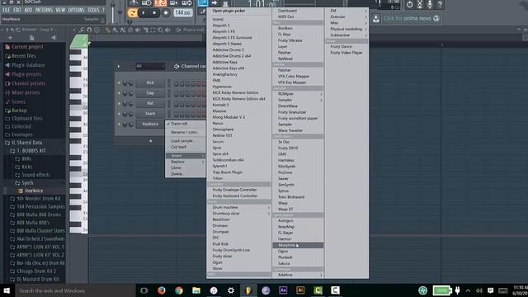Click the Stop transport button
The width and height of the screenshot is (528, 297).
[x=154, y=13]
